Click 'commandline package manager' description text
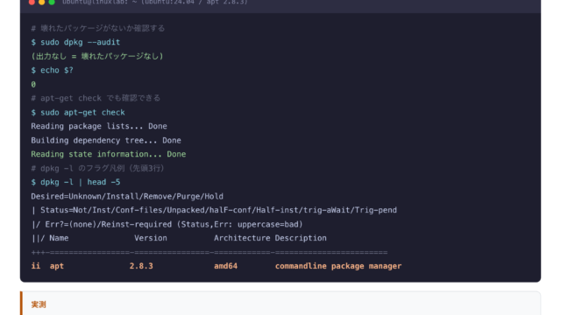The height and width of the screenshot is (315, 561). (338, 266)
